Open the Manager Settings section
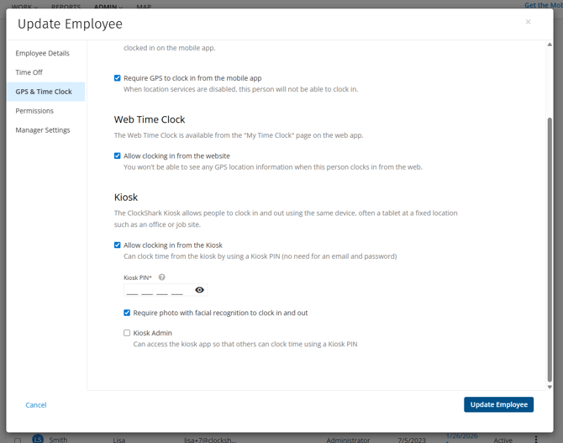 tap(42, 130)
